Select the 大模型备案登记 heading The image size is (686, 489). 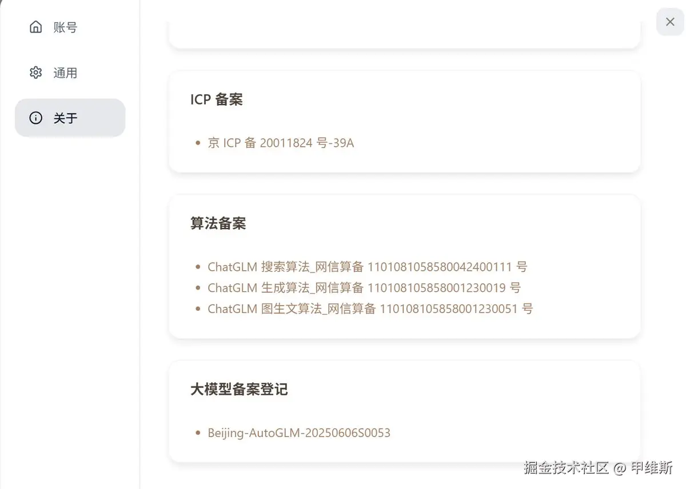(x=239, y=389)
